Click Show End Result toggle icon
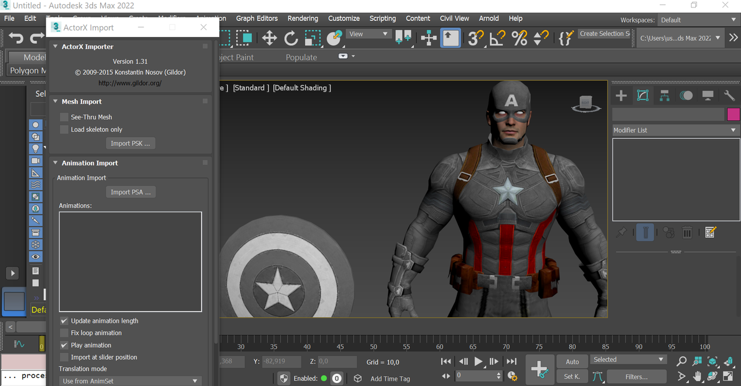 [645, 233]
